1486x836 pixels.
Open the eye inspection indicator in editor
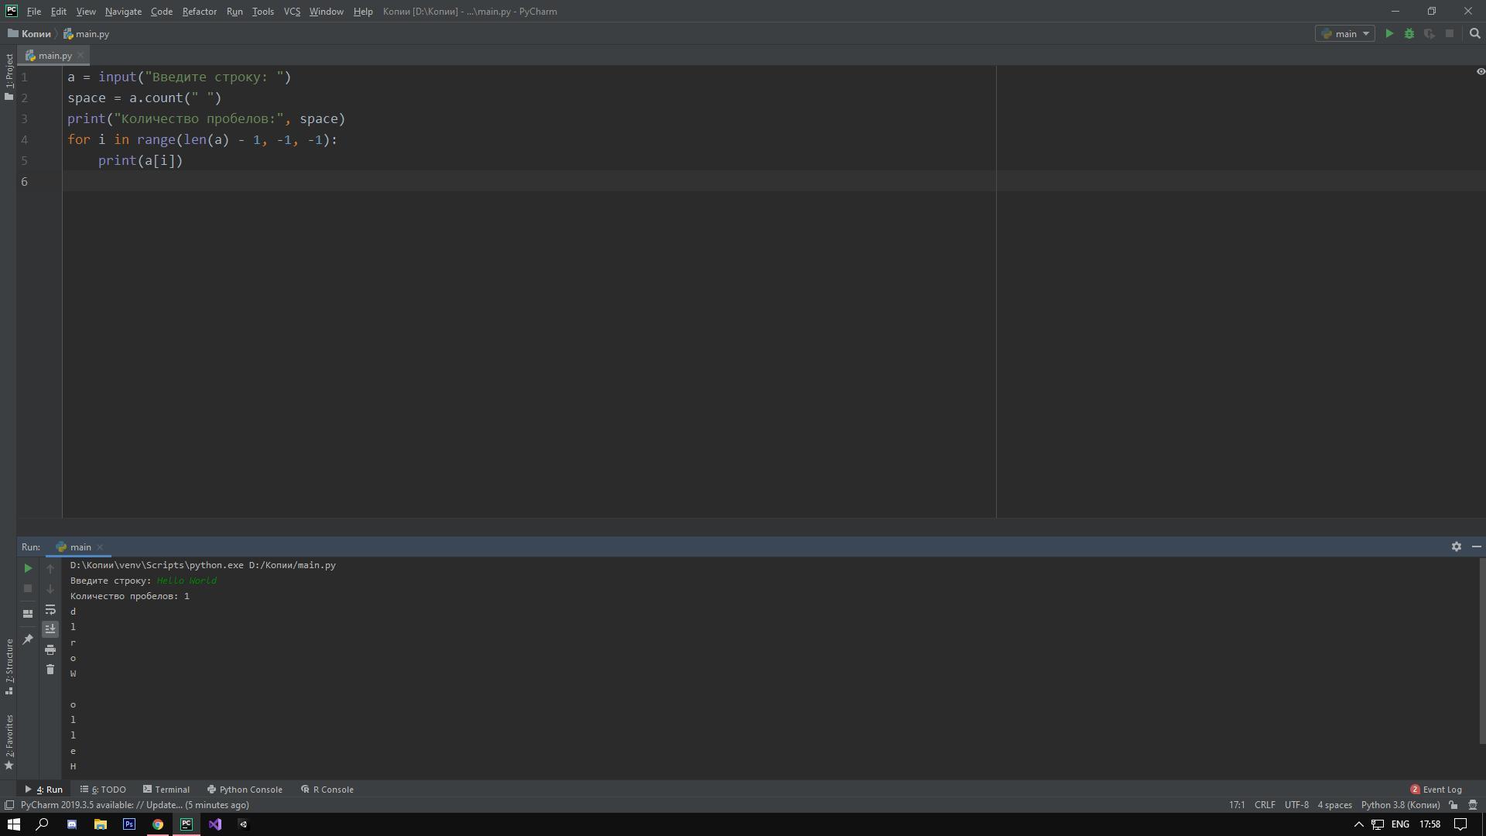1480,71
